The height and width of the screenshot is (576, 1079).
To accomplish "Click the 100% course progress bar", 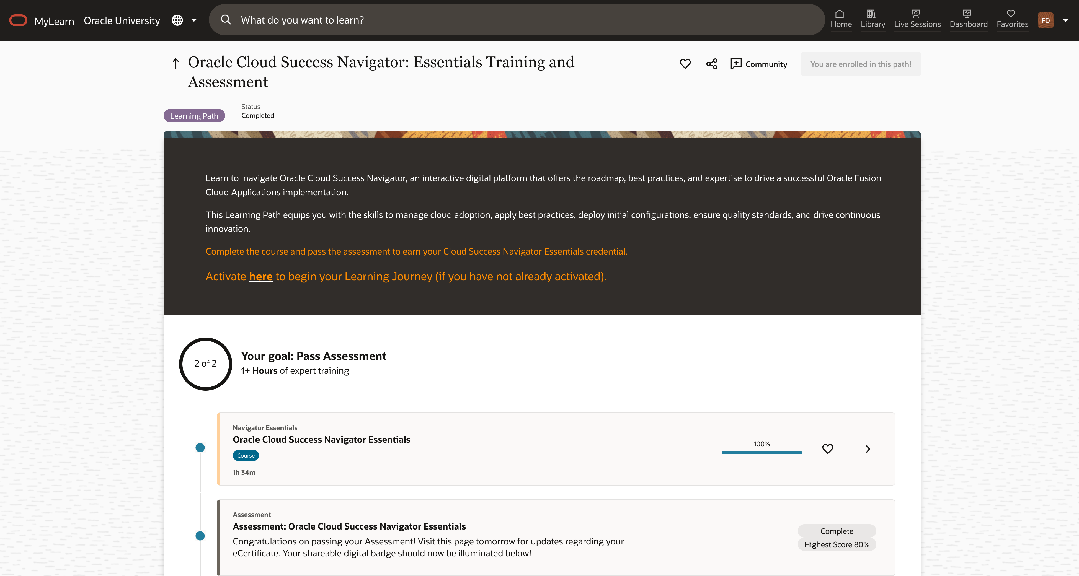I will pos(762,453).
